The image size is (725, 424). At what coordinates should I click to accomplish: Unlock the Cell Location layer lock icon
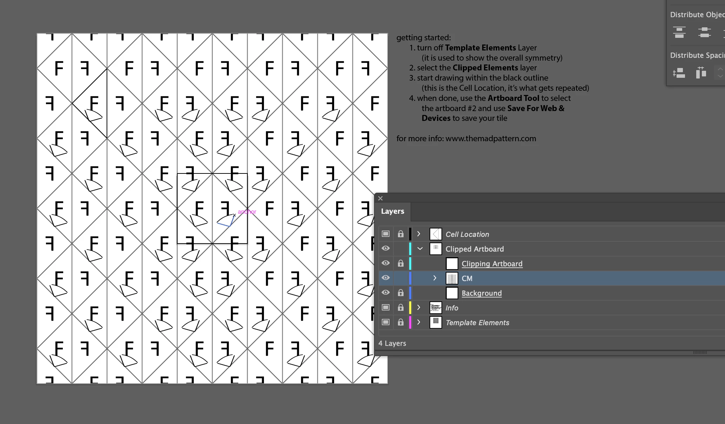(x=400, y=234)
